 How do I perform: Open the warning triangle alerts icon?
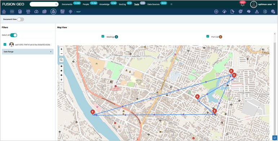click(257, 12)
